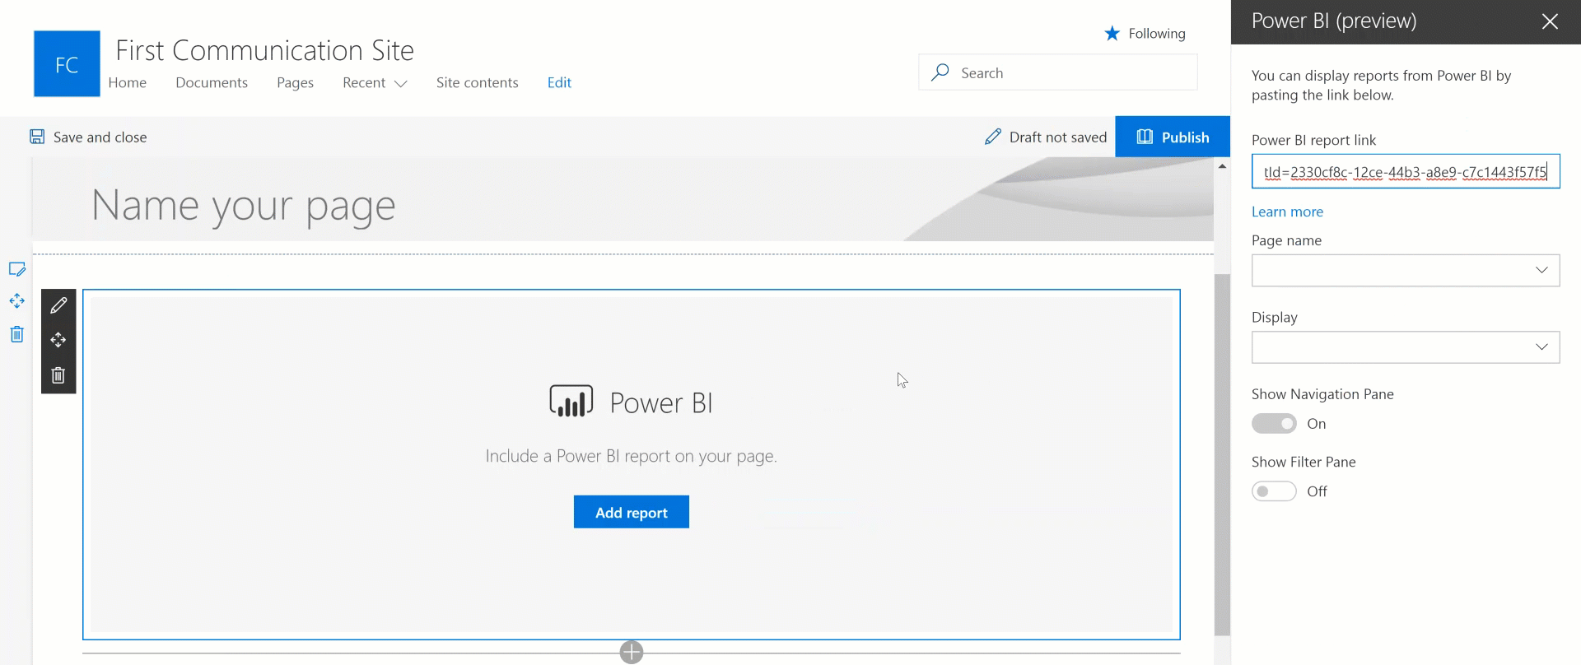Image resolution: width=1581 pixels, height=665 pixels.
Task: Edit web part with pencil icon
Action: point(58,305)
